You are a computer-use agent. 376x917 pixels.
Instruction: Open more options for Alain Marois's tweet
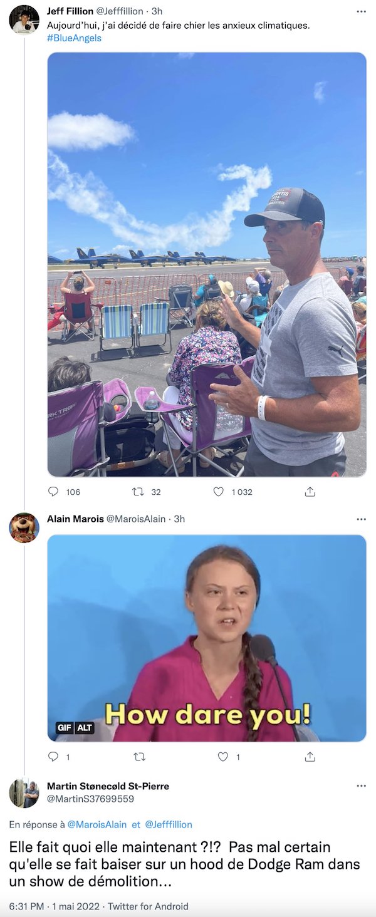coord(361,519)
